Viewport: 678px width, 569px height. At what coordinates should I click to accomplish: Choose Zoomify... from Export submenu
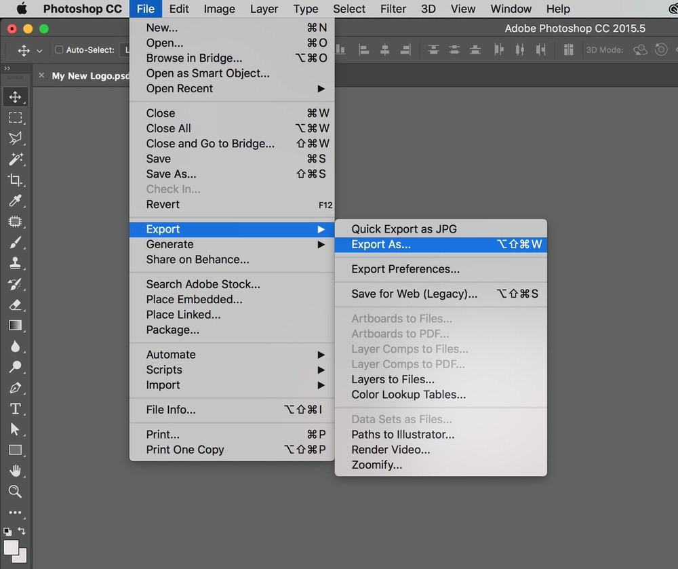coord(441,465)
